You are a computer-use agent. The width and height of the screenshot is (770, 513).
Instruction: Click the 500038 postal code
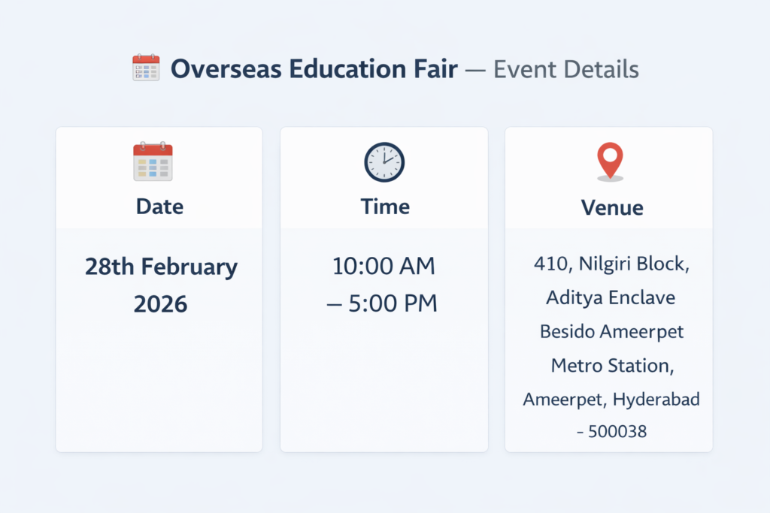click(615, 432)
